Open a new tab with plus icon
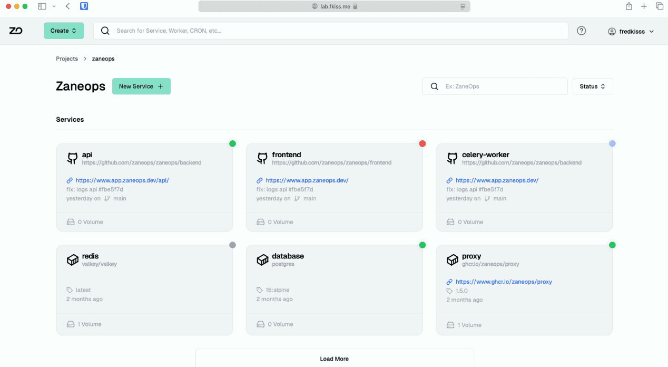The height and width of the screenshot is (367, 668). tap(644, 6)
